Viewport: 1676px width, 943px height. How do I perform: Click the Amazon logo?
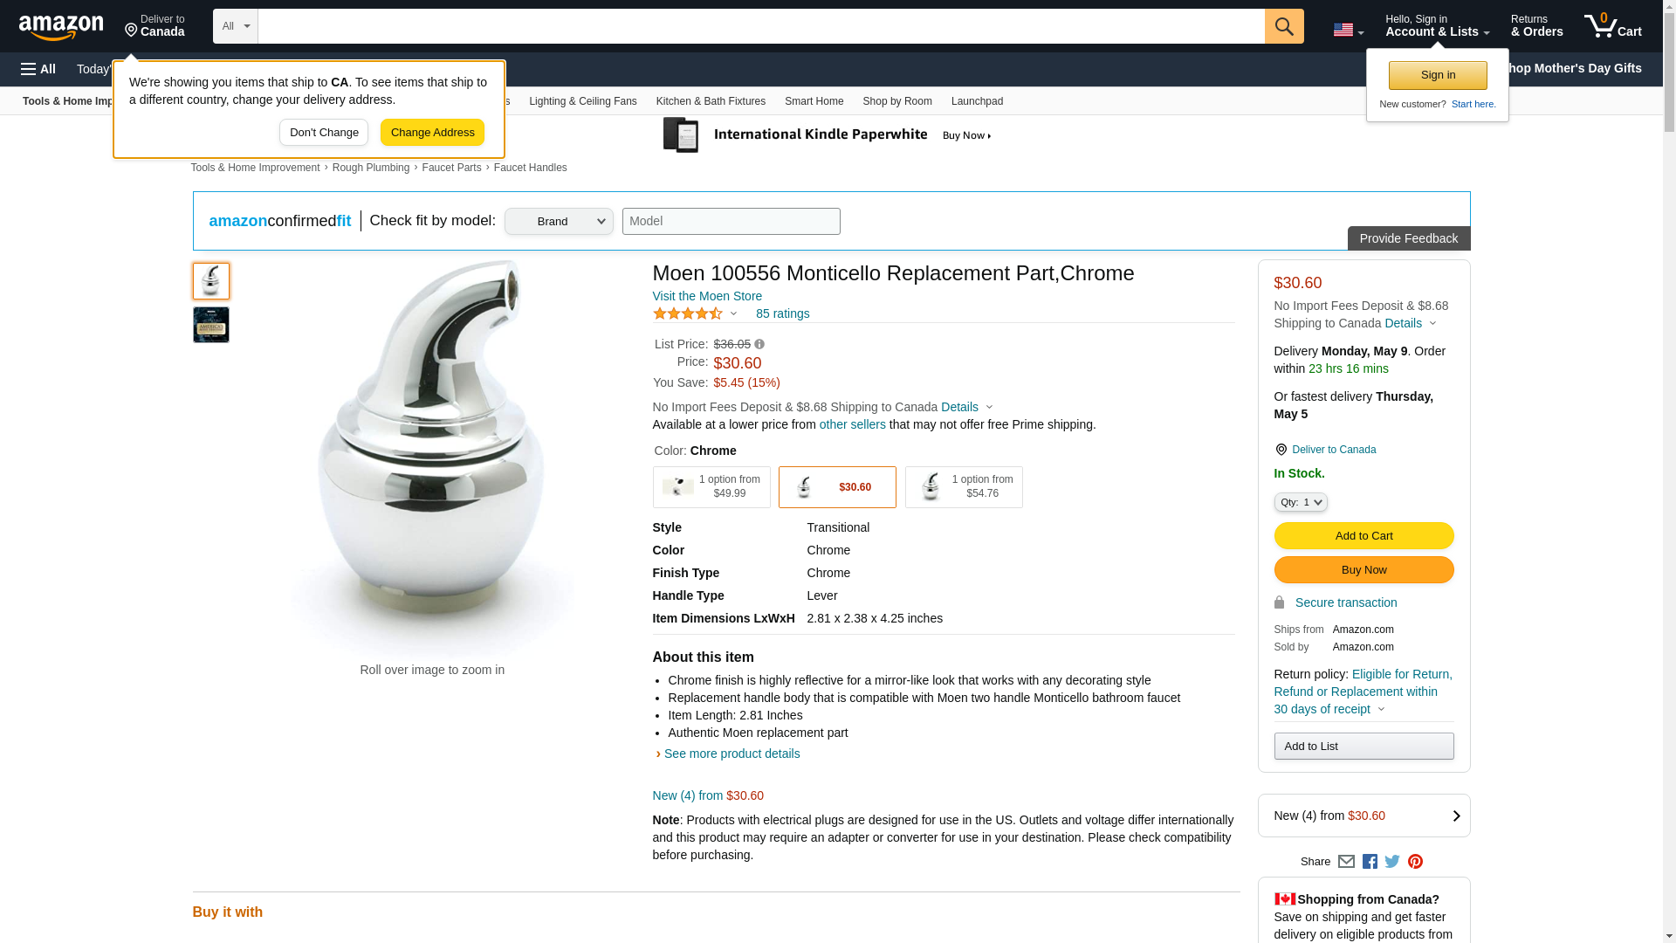61,27
